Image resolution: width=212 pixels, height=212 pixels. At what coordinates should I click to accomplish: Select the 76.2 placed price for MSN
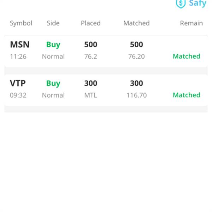tap(91, 57)
